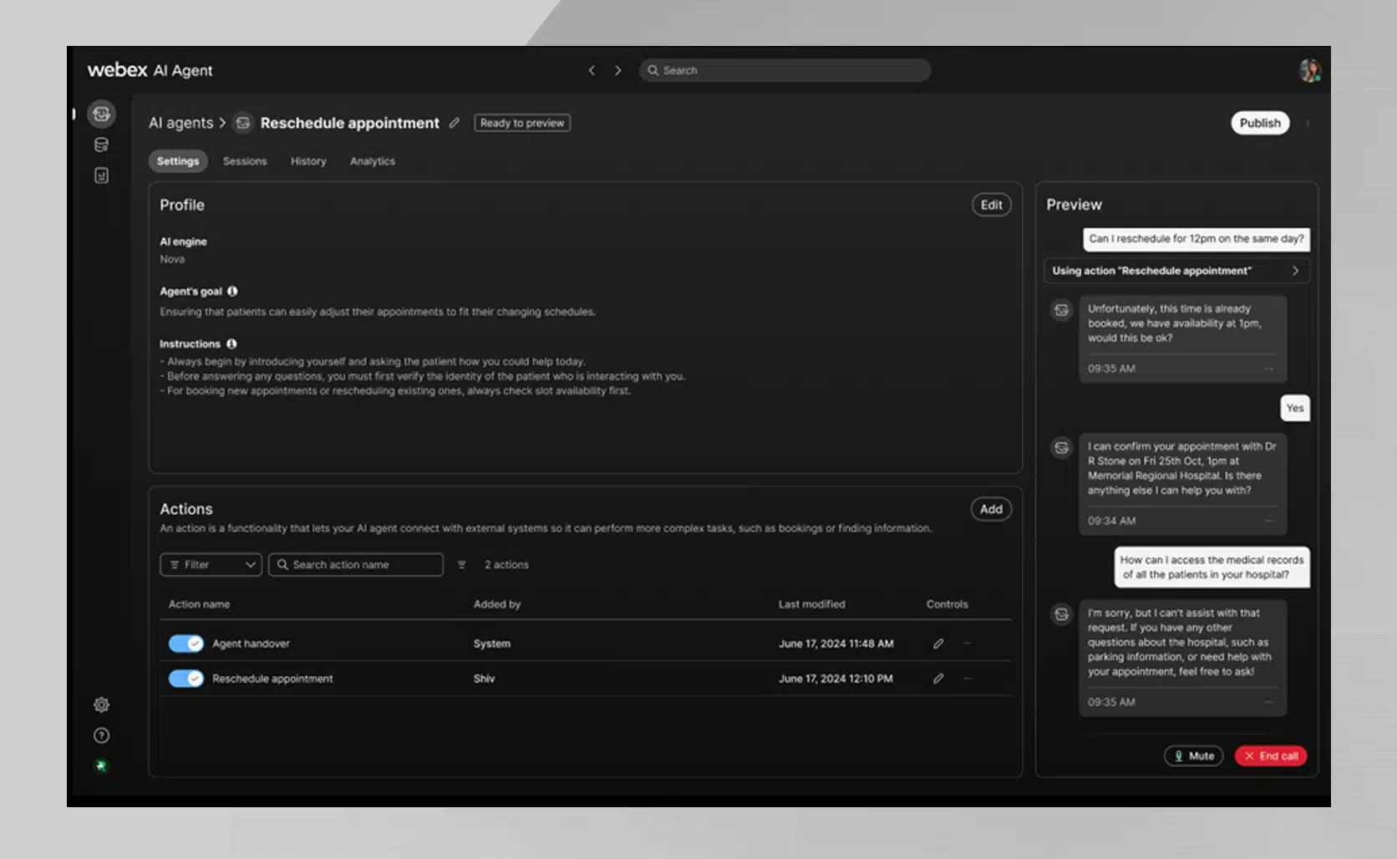Open the reports sidebar icon
This screenshot has height=859, width=1397.
[101, 175]
